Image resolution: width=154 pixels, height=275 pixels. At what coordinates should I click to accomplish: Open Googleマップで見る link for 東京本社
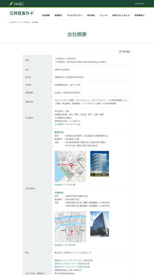pyautogui.click(x=63, y=185)
